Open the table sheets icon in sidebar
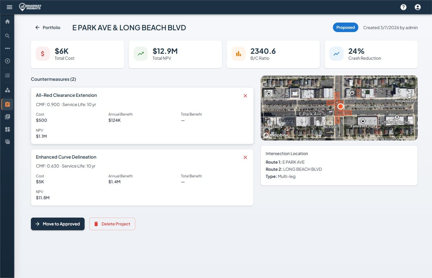The image size is (432, 278). point(7,142)
